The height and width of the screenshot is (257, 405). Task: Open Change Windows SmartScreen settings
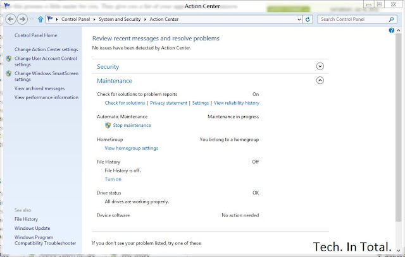[x=46, y=76]
